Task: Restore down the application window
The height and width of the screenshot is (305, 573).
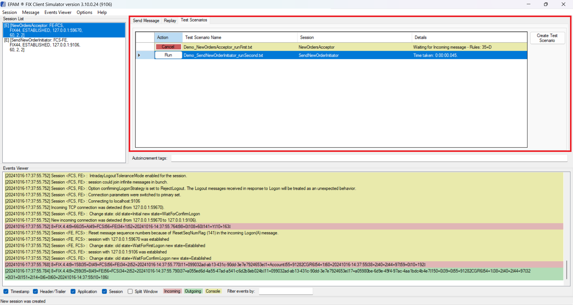Action: click(x=546, y=4)
